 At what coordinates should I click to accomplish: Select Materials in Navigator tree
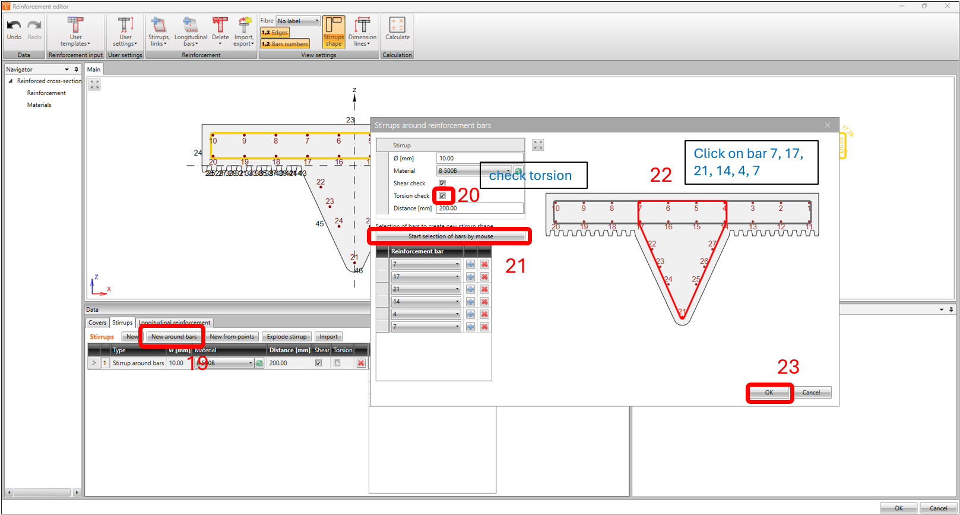click(39, 105)
